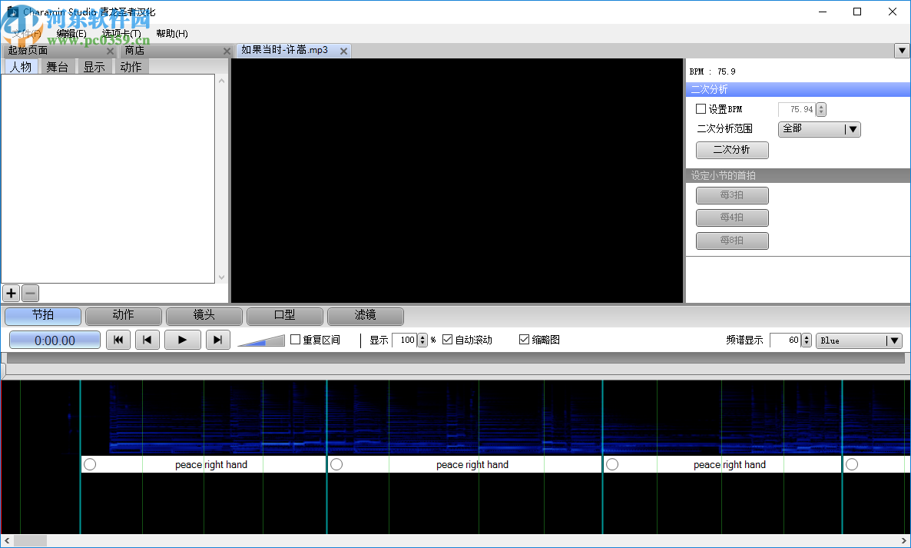Uncheck the 自动滚动 checkbox
The height and width of the screenshot is (548, 911).
tap(448, 340)
